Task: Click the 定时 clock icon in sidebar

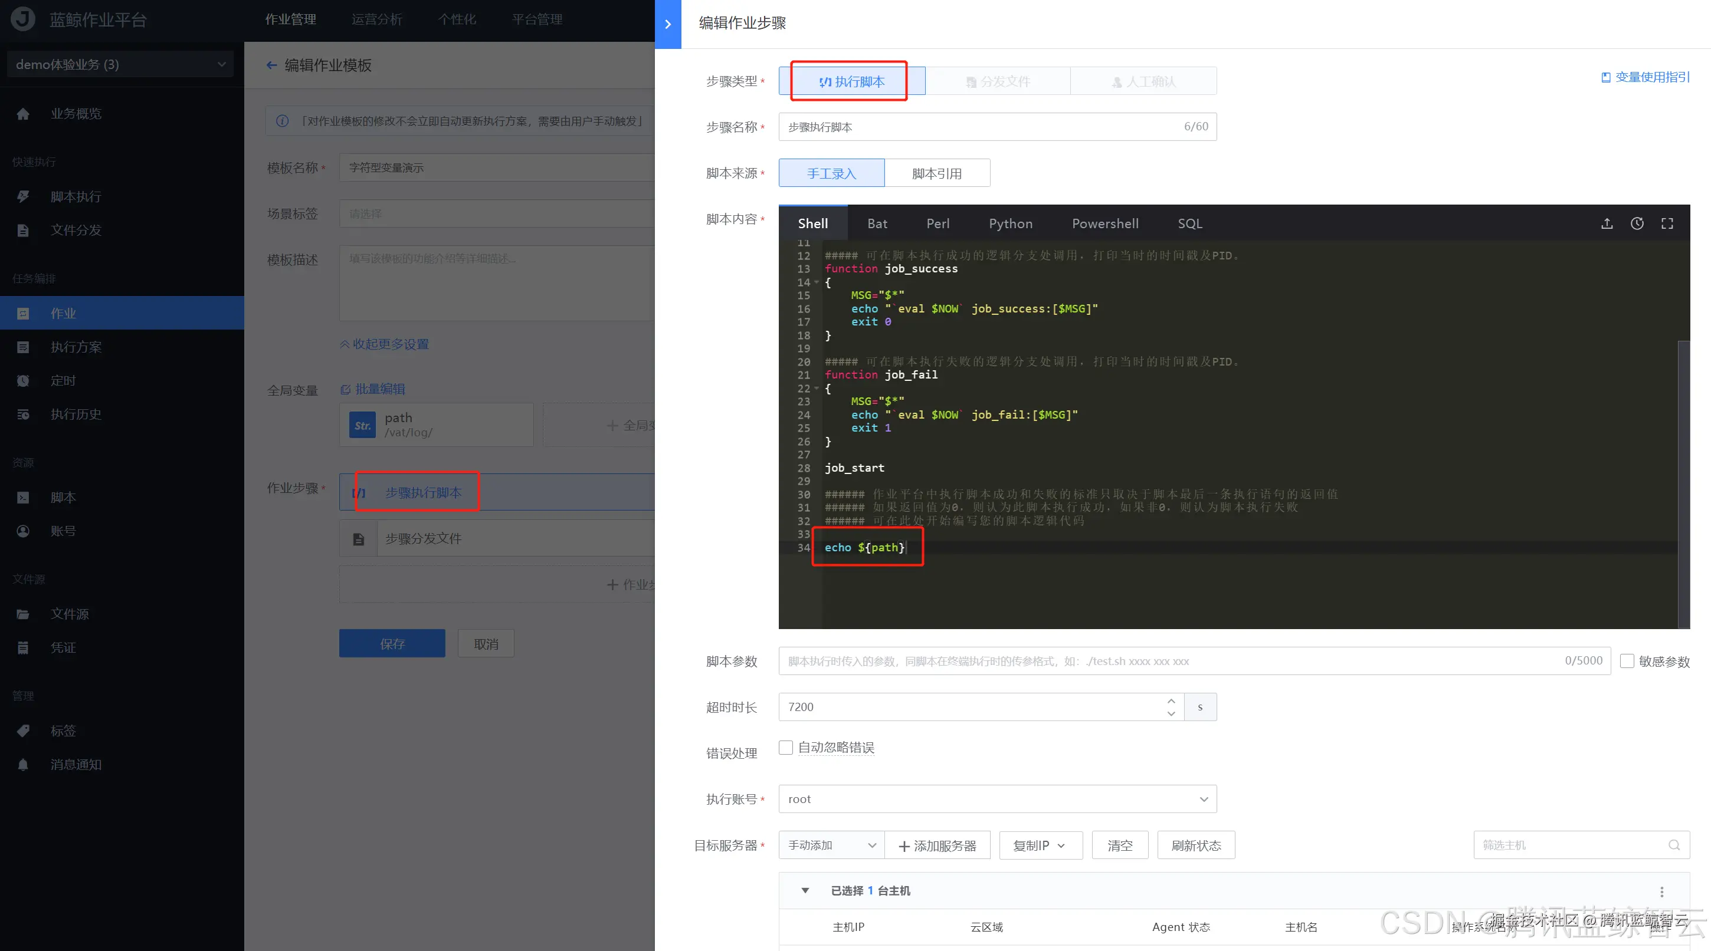Action: pyautogui.click(x=23, y=381)
